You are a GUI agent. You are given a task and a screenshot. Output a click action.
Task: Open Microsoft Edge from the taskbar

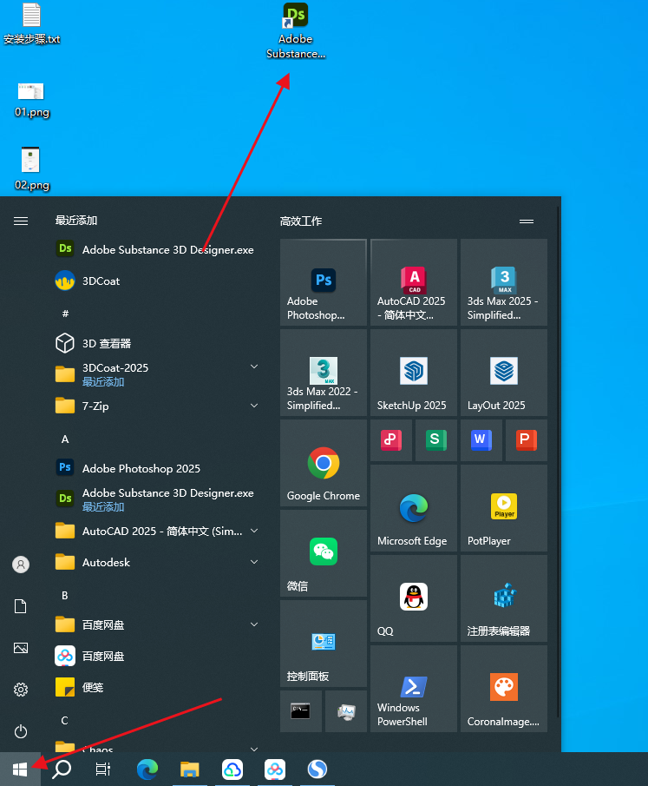click(147, 769)
